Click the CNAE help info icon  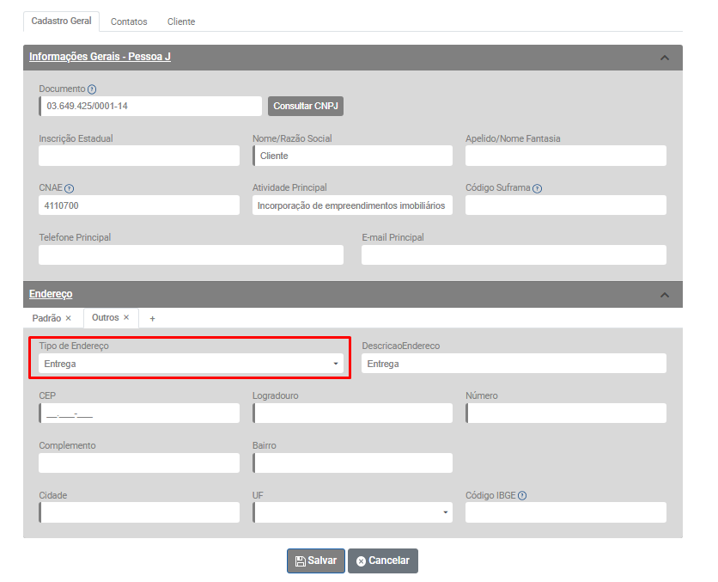point(70,188)
